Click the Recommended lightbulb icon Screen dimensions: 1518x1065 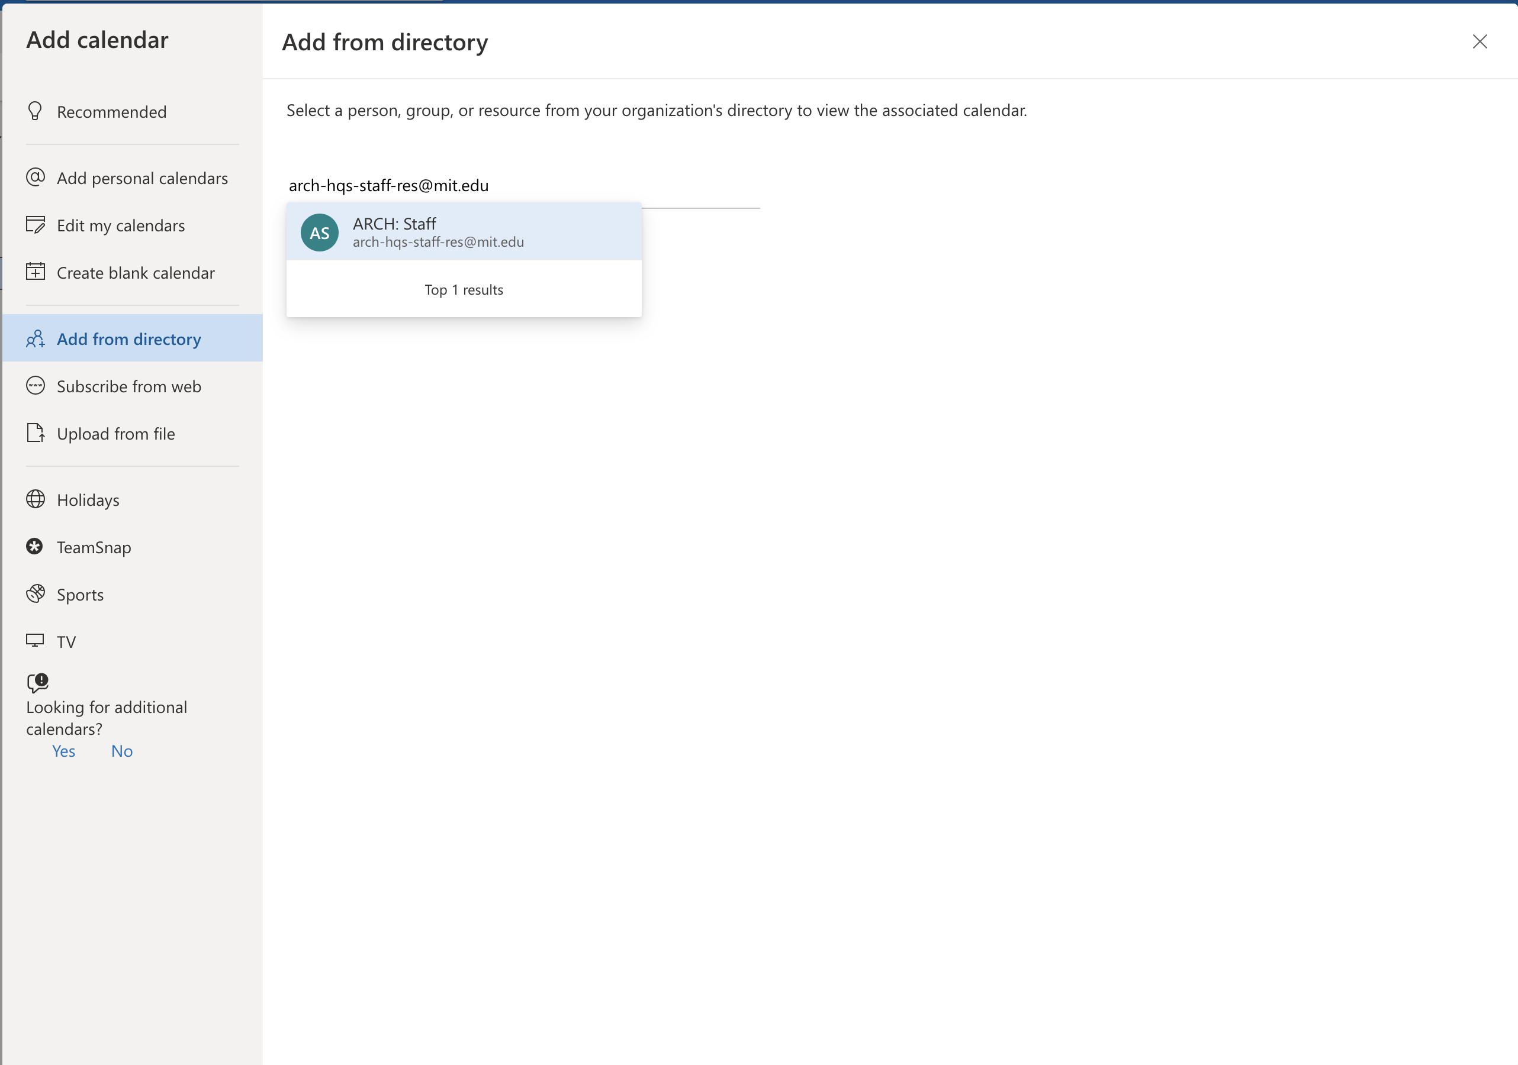pyautogui.click(x=35, y=111)
